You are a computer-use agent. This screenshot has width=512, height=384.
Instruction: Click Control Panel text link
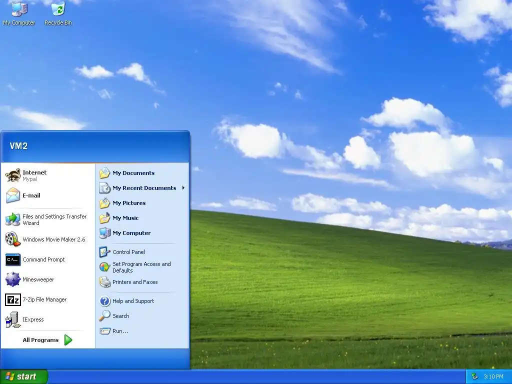[128, 252]
